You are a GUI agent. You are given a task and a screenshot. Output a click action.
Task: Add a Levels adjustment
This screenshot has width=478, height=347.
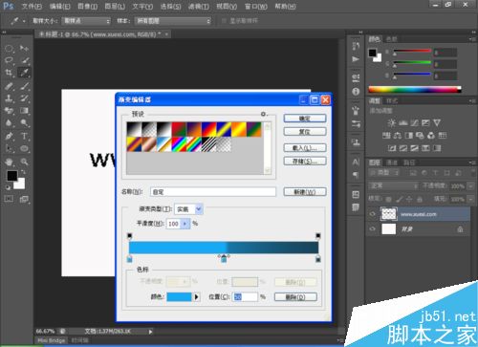pyautogui.click(x=403, y=122)
